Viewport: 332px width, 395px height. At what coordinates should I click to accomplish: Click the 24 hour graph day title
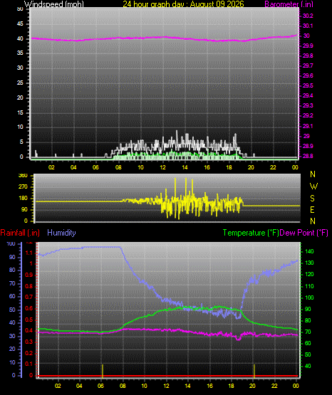(183, 4)
